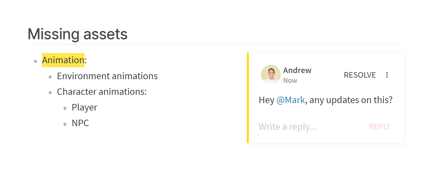
Task: Click the bullet before Animation
Action: (36, 61)
